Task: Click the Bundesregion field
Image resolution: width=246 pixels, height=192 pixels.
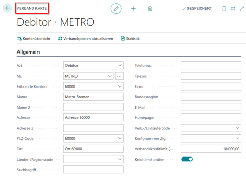Action: click(x=211, y=97)
